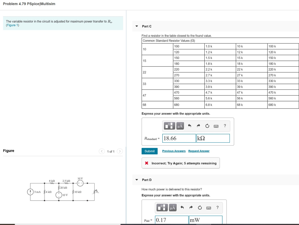Submit the Part C answer
The height and width of the screenshot is (225, 299).
point(149,151)
